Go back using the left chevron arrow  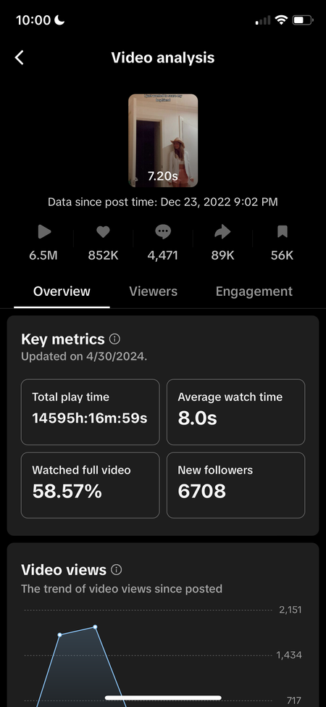(x=20, y=58)
